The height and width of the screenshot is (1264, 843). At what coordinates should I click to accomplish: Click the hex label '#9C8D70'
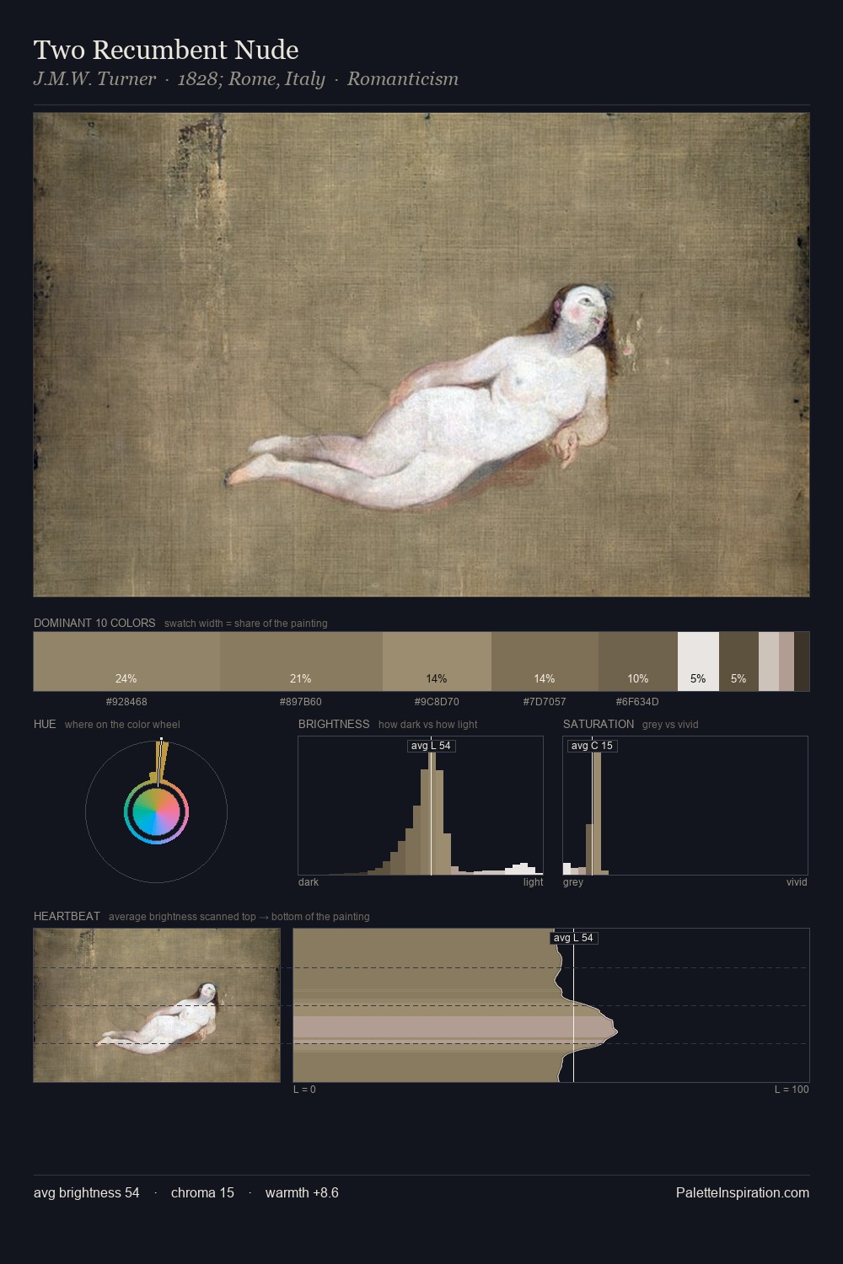click(437, 702)
